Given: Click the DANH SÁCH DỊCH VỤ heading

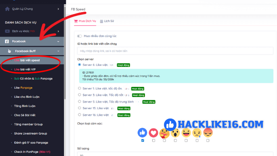Looking at the screenshot, I should coord(21,23).
